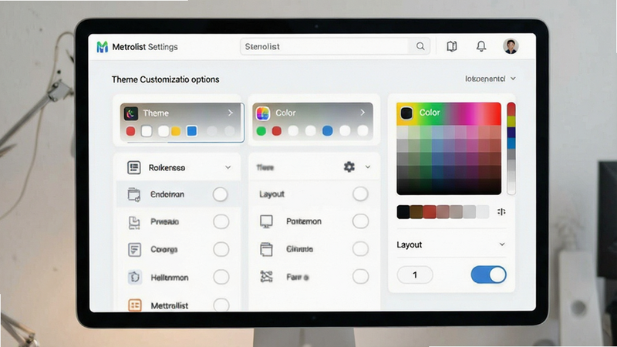Click the orange Mettrolist row icon
617x347 pixels.
coord(134,305)
